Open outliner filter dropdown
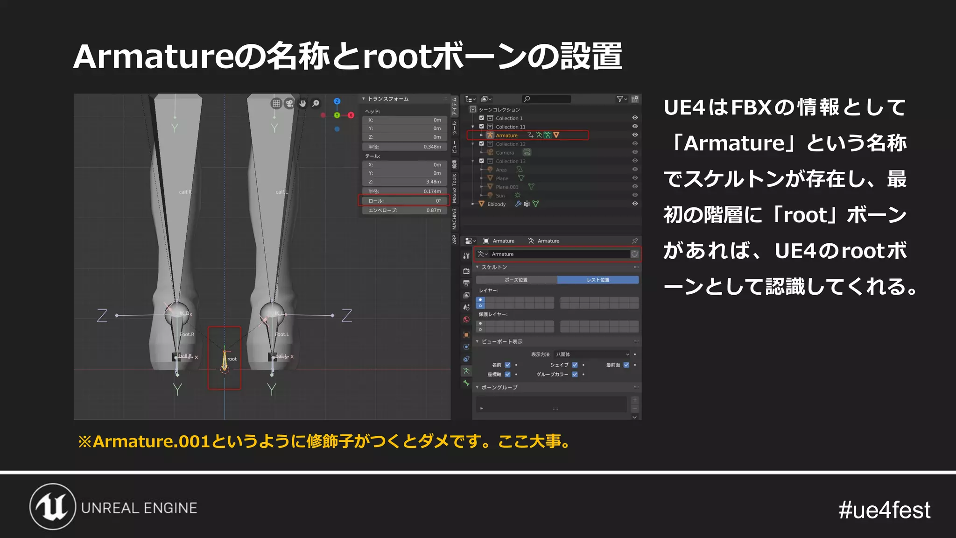This screenshot has width=956, height=538. [622, 99]
